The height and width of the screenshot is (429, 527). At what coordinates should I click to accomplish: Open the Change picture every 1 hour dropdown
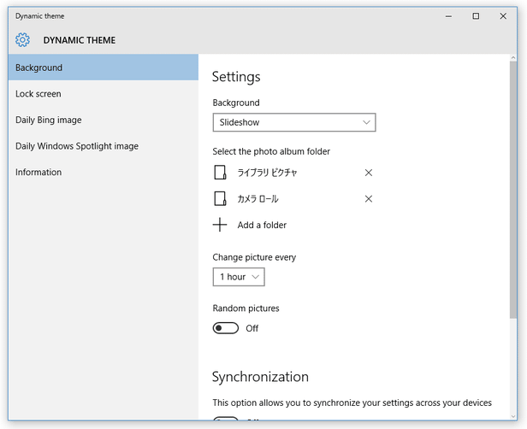[x=239, y=277]
